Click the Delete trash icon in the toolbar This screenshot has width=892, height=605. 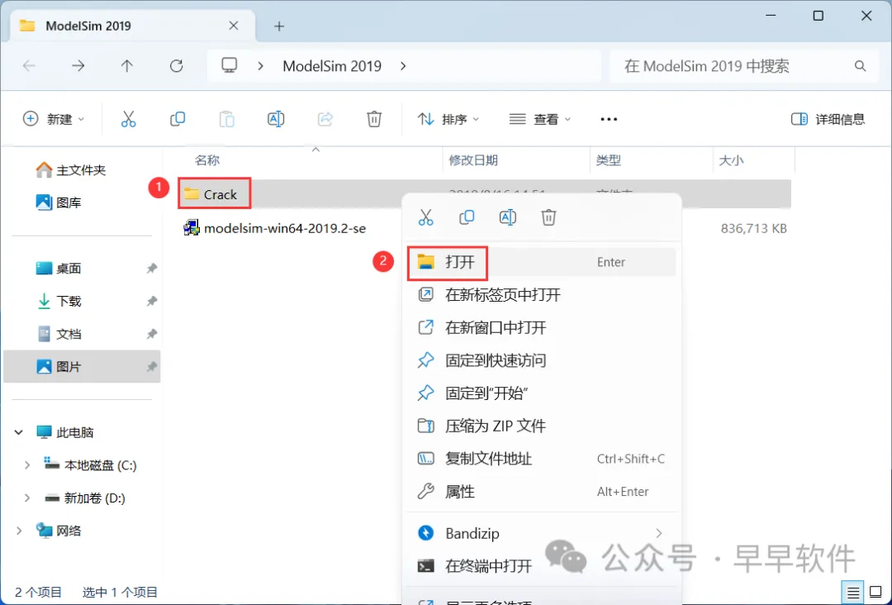click(x=374, y=119)
